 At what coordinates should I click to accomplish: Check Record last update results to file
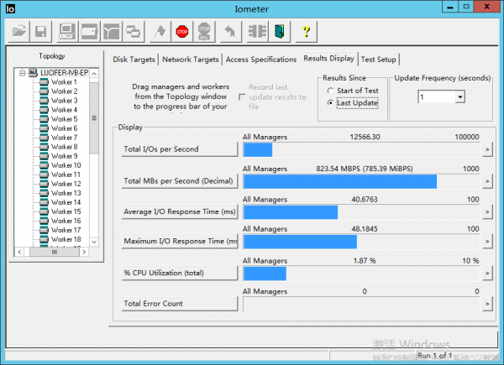(x=242, y=97)
